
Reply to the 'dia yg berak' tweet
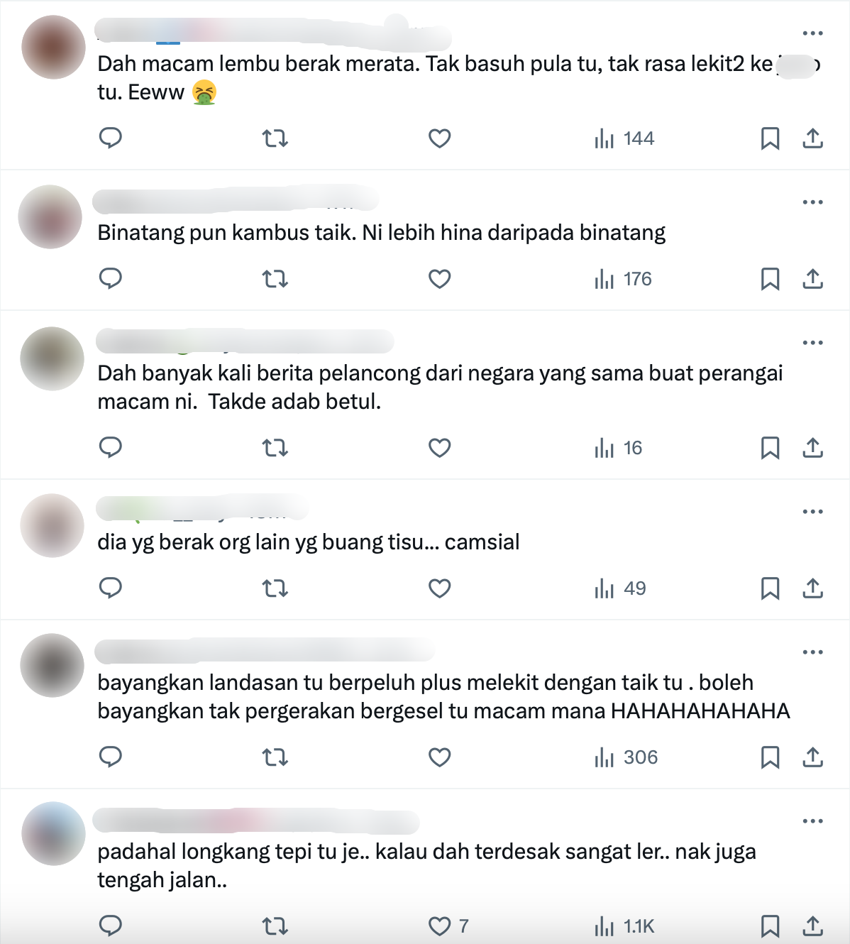pyautogui.click(x=111, y=588)
